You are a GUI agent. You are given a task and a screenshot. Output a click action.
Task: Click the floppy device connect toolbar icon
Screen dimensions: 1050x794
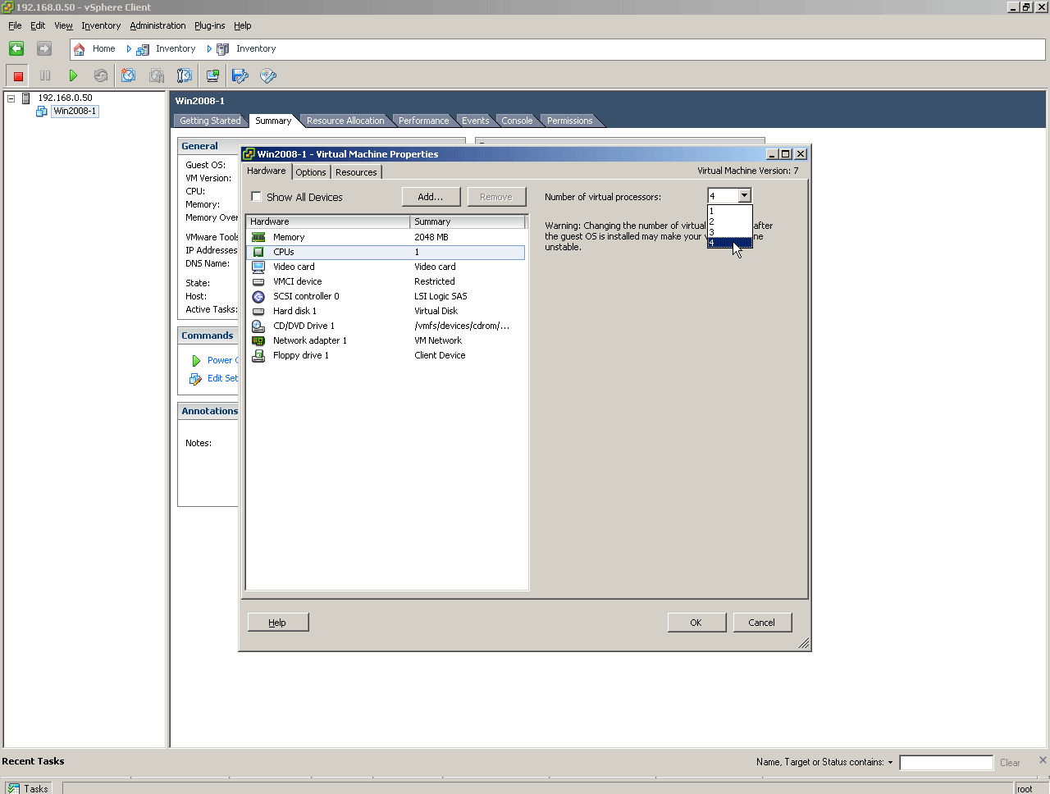click(x=240, y=76)
